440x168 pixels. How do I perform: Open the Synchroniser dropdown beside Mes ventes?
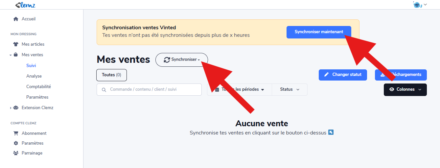[182, 60]
